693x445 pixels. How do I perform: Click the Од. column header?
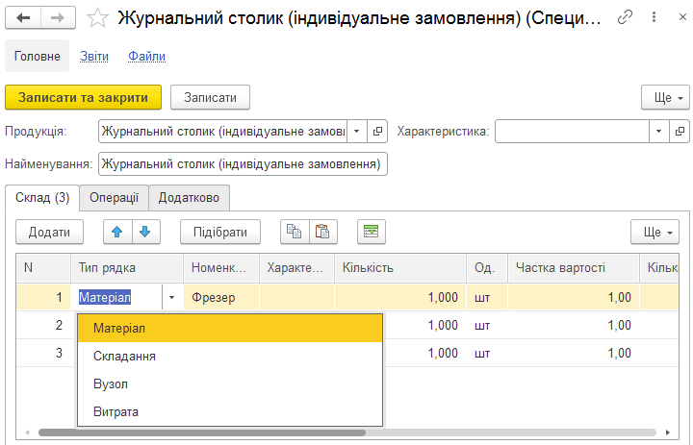(x=487, y=267)
